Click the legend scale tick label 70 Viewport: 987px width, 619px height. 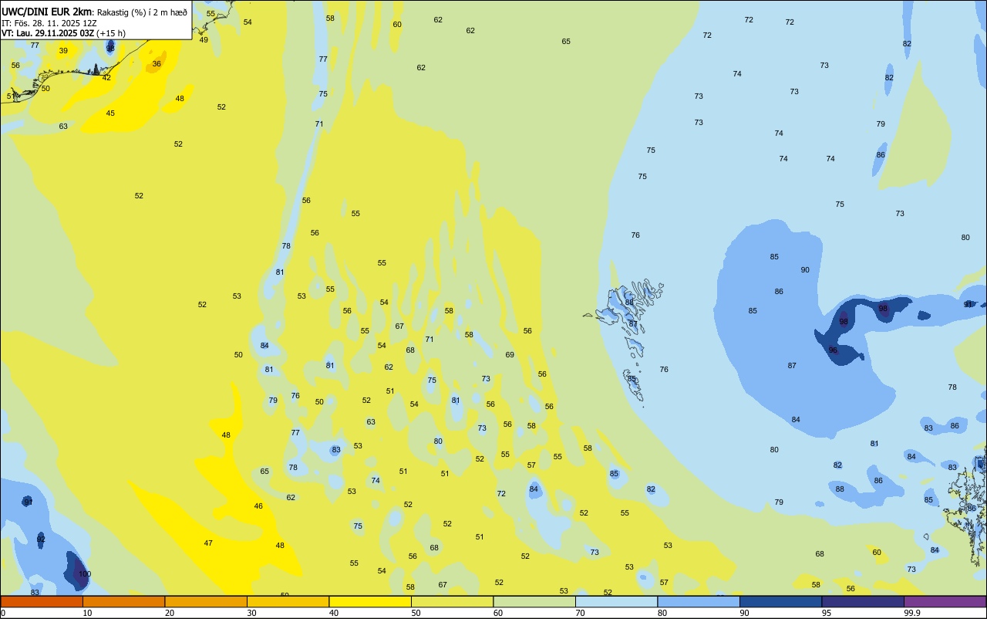pyautogui.click(x=580, y=613)
